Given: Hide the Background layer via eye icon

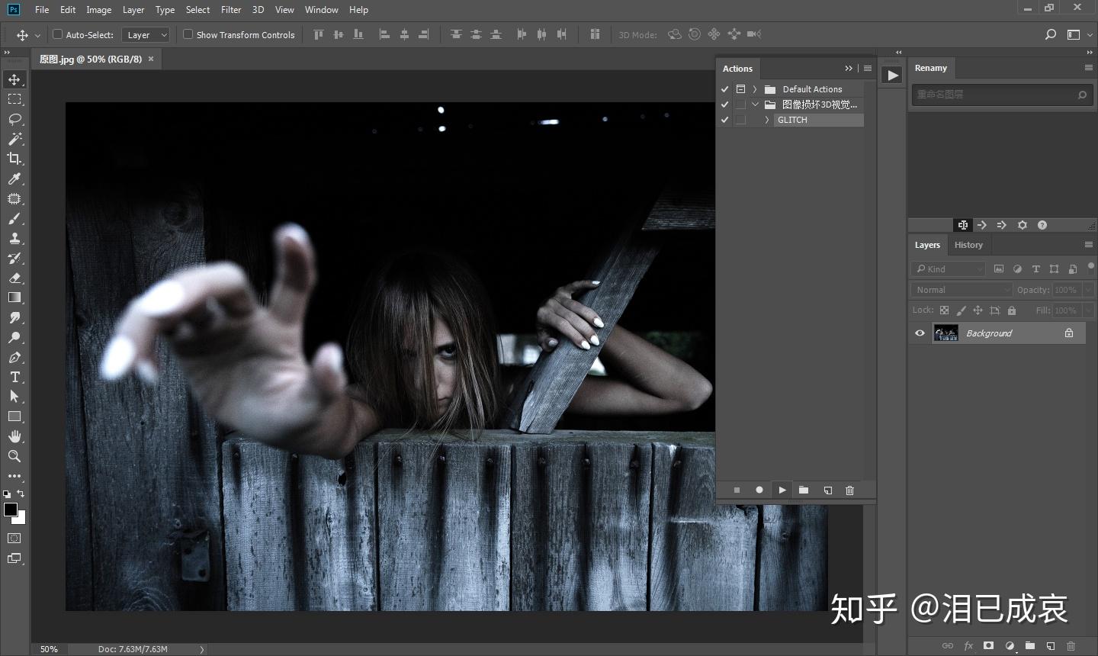Looking at the screenshot, I should point(920,333).
